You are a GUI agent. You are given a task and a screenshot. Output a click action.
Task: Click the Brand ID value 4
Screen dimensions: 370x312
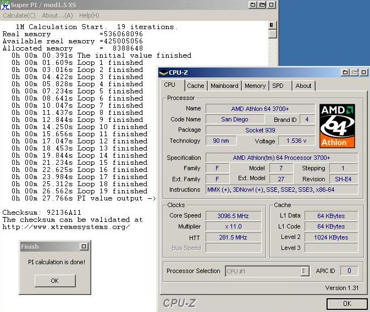pyautogui.click(x=307, y=119)
